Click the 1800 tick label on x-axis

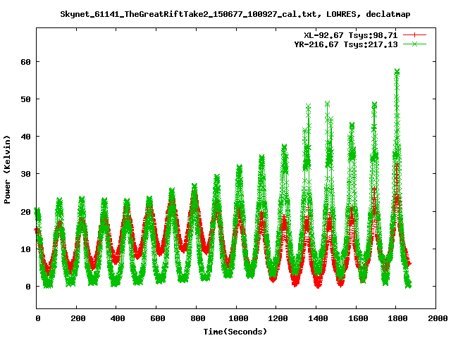[x=396, y=318]
